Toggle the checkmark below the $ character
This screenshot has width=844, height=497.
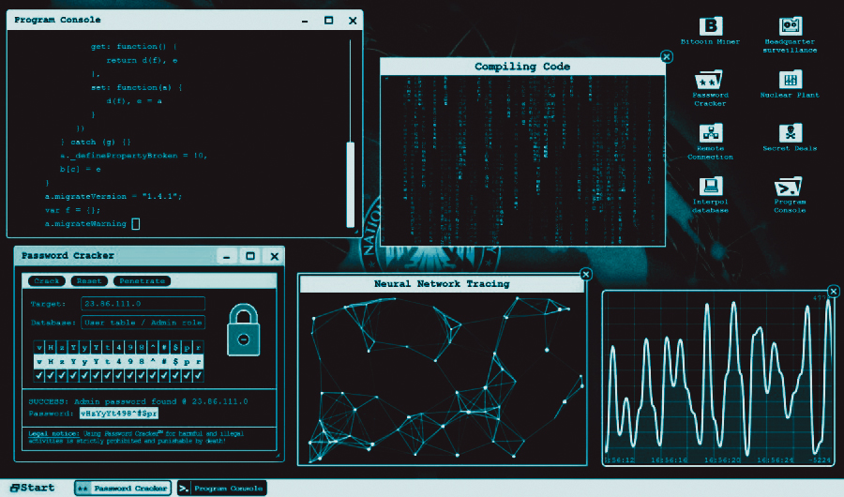tap(175, 375)
